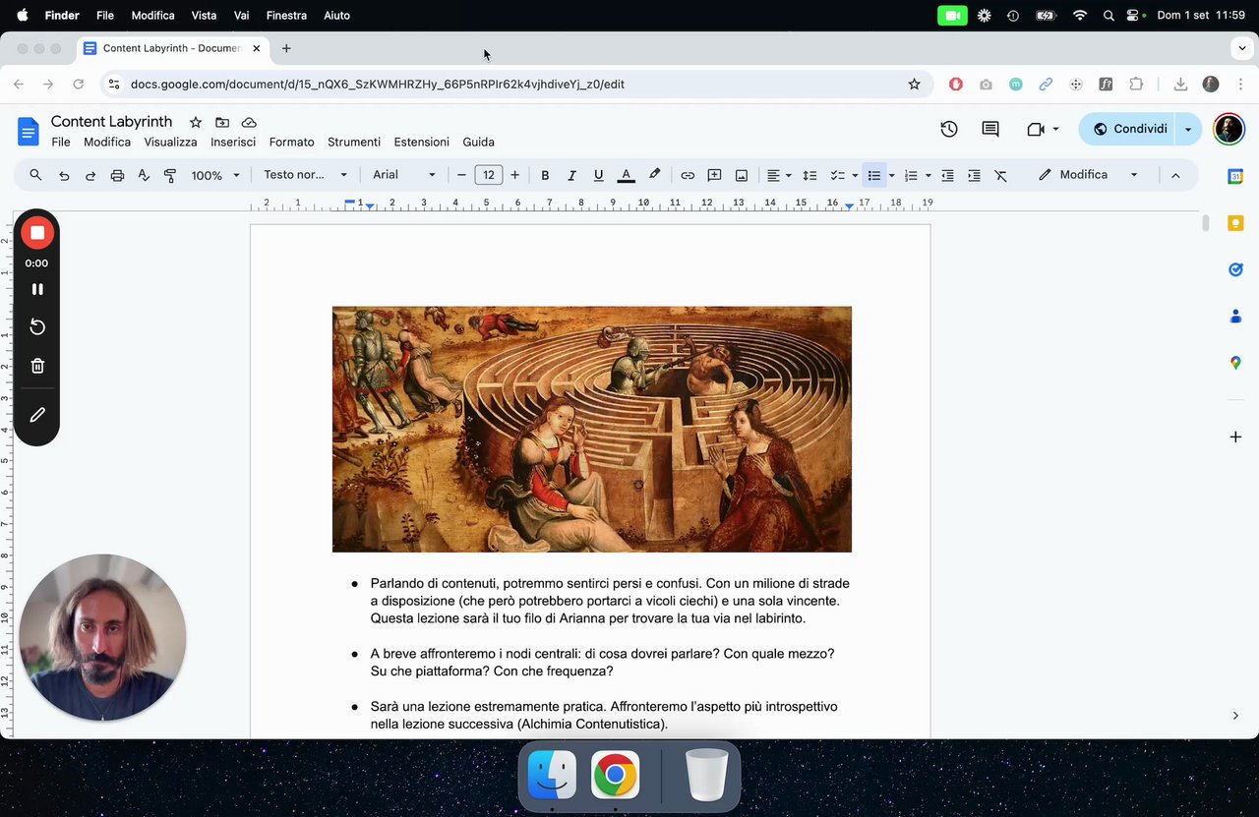Add a comment from toolbar

pos(714,175)
